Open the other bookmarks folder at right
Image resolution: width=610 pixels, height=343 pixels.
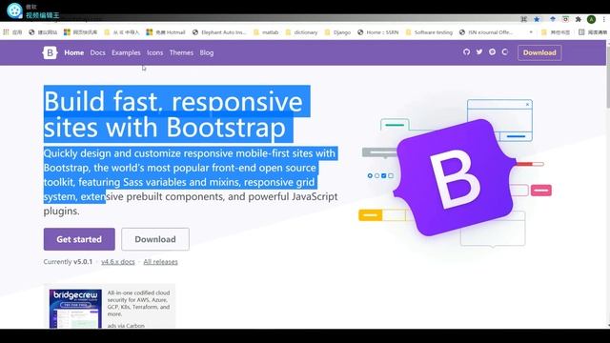pyautogui.click(x=556, y=32)
